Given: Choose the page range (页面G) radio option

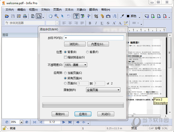Looking at the screenshot, I should click(x=65, y=83).
